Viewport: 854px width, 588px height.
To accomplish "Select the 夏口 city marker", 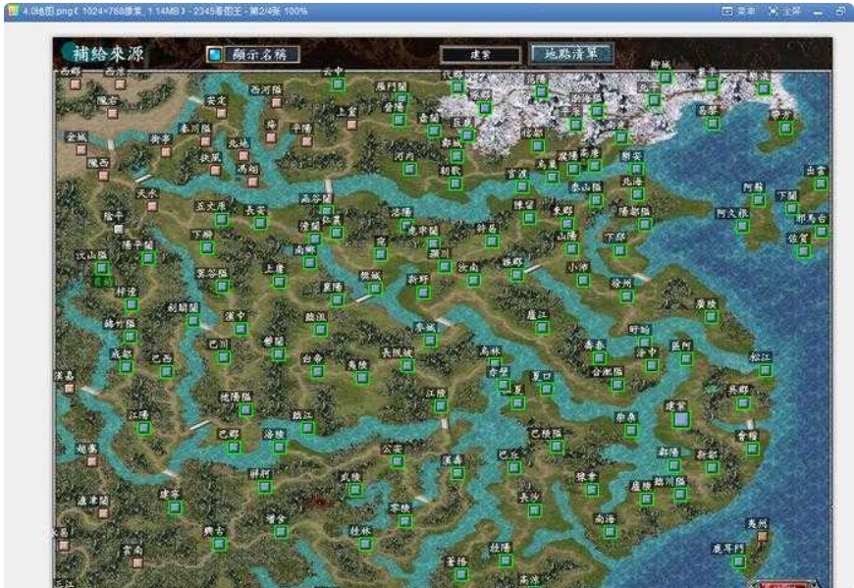I will (547, 388).
